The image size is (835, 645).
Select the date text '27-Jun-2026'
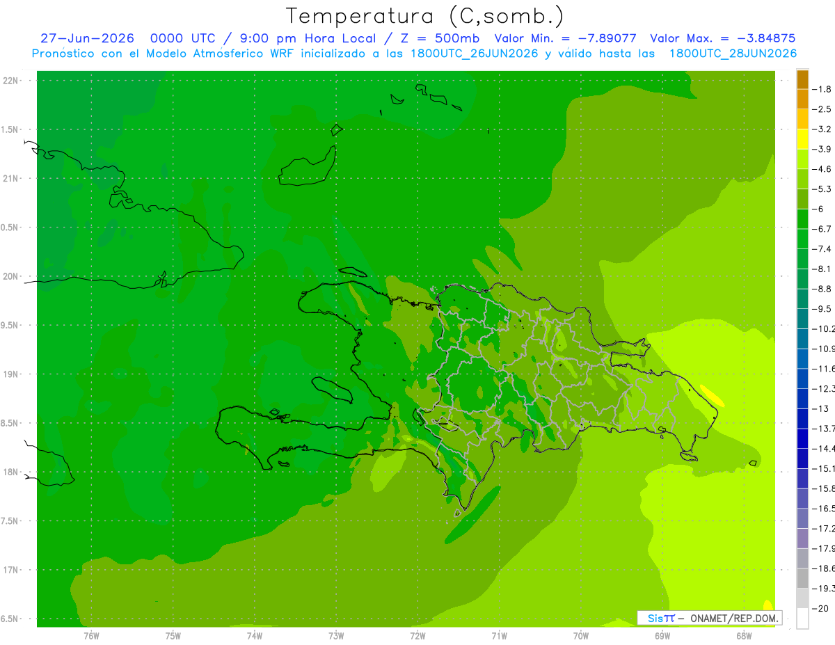click(x=87, y=38)
